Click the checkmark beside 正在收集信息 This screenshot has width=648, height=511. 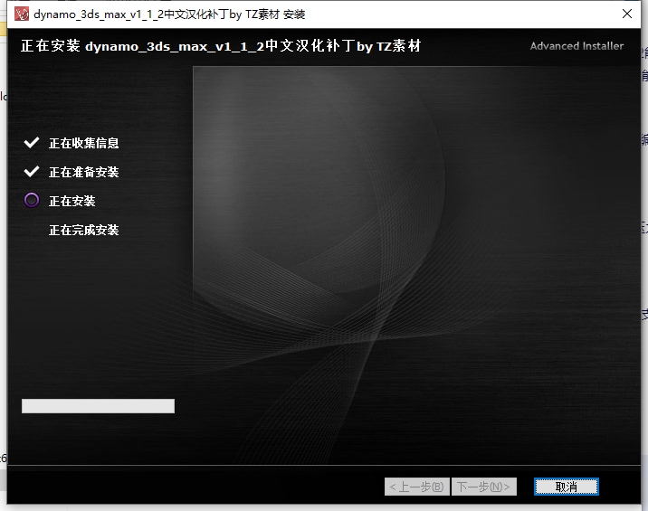click(32, 143)
